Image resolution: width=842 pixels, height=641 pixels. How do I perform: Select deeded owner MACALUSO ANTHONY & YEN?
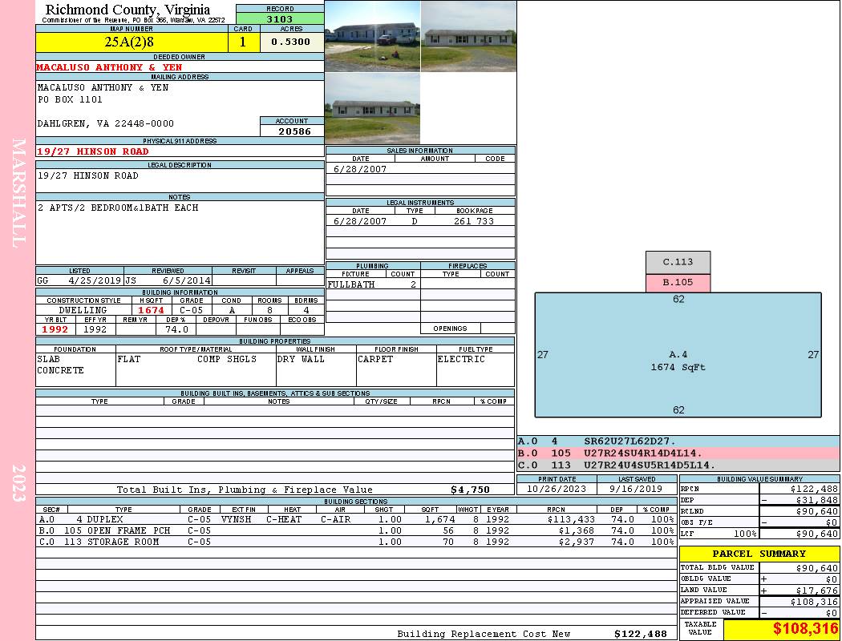[x=109, y=67]
